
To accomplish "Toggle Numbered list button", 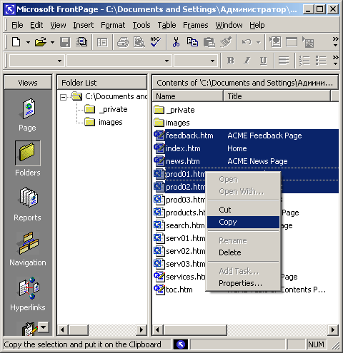I will (304, 61).
